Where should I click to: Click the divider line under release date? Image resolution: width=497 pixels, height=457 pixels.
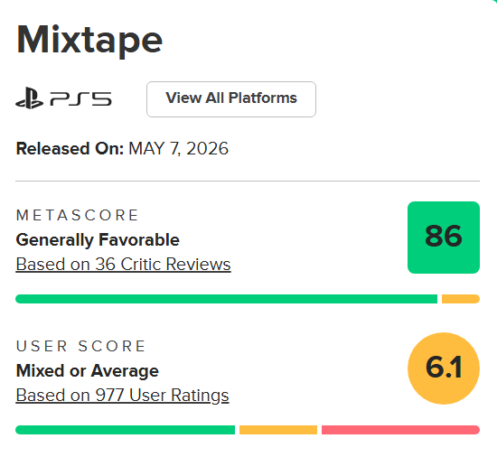[x=248, y=182]
